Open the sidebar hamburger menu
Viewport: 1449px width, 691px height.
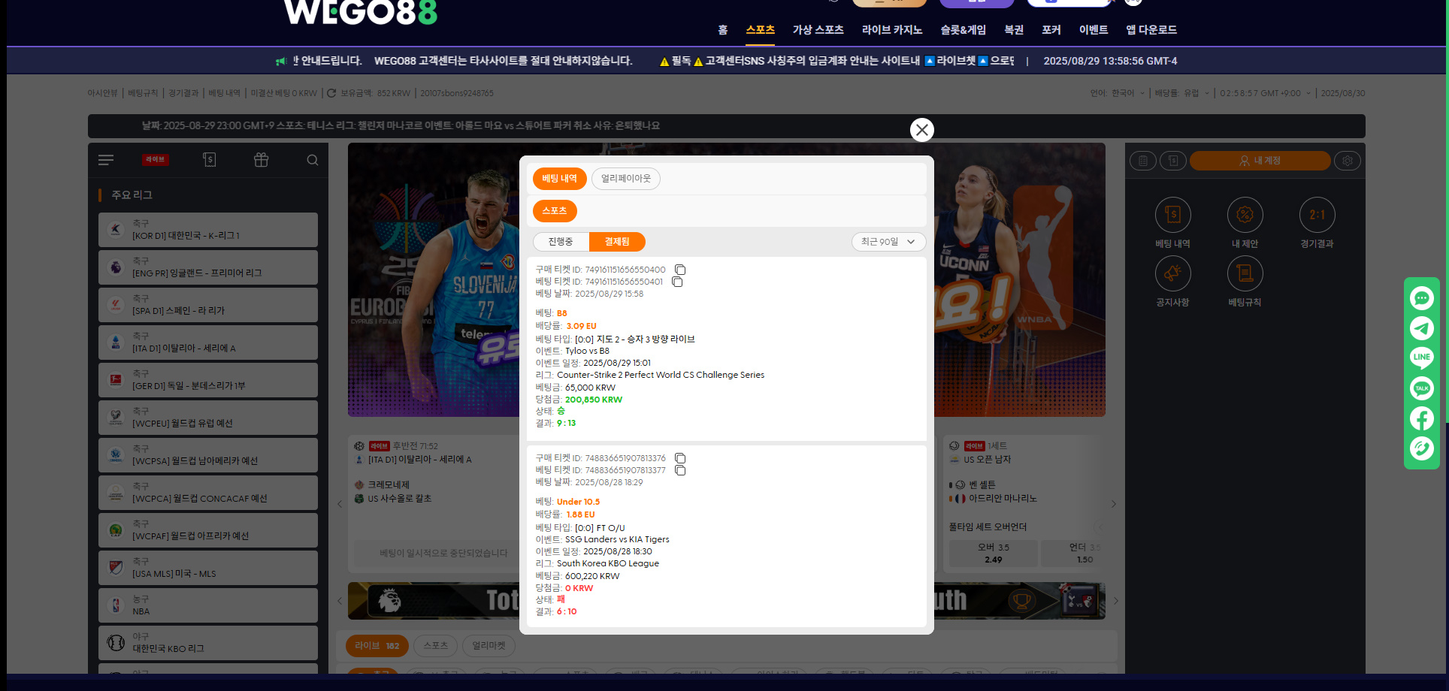tap(106, 160)
